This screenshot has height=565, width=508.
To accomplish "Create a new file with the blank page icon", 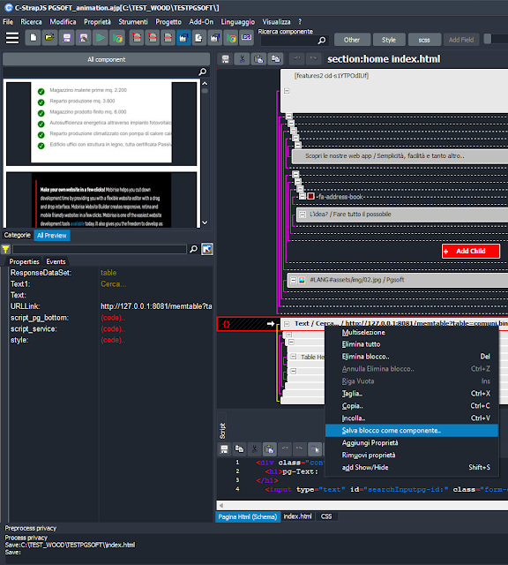I will point(34,38).
